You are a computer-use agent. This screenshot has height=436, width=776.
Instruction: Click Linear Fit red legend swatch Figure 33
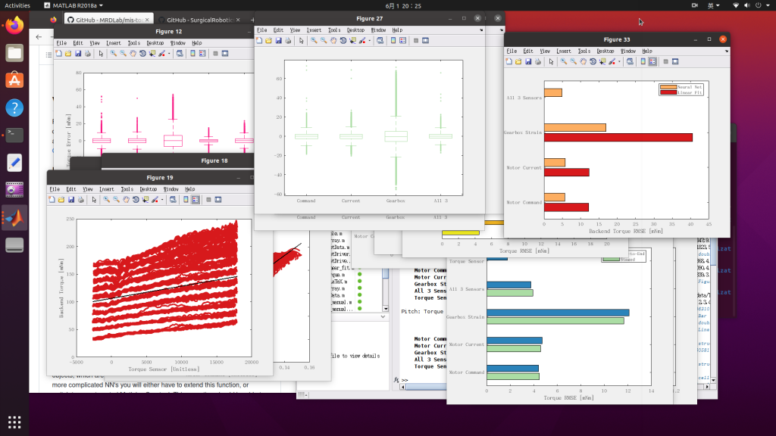[x=668, y=92]
